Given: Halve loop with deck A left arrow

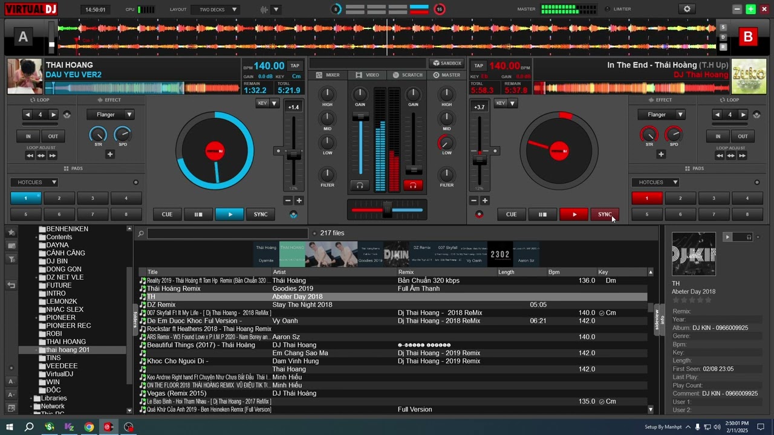Looking at the screenshot, I should coord(27,115).
